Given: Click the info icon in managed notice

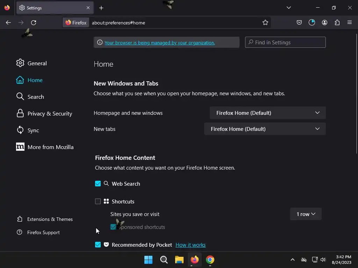Looking at the screenshot, I should tap(100, 42).
